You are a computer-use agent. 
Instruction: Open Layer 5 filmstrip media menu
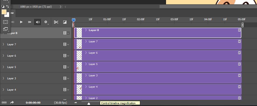[x=66, y=67]
